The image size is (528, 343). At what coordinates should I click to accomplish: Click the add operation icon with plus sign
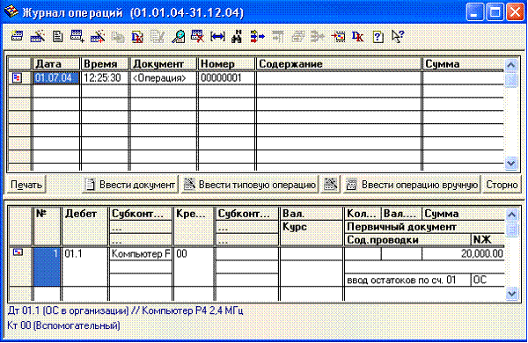(77, 36)
